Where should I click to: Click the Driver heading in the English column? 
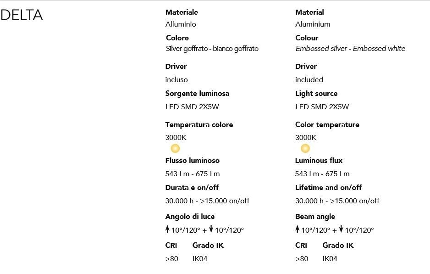(306, 67)
